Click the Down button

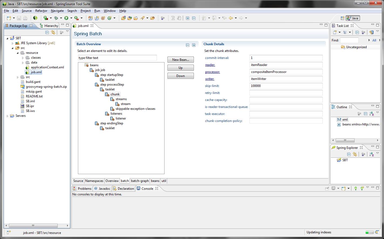point(181,76)
